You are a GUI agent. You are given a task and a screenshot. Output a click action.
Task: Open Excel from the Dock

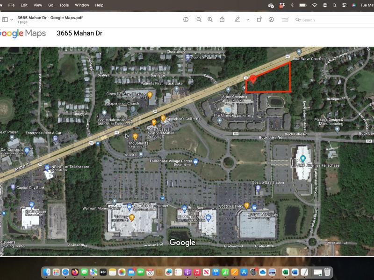[x=285, y=272]
